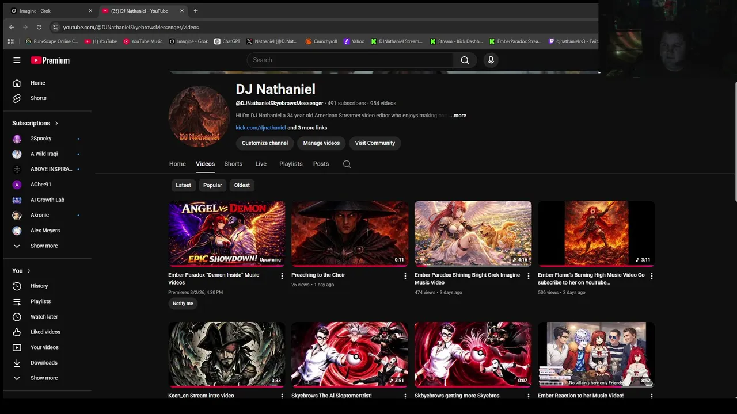Viewport: 737px width, 414px height.
Task: Expand Subscriptions section chevron
Action: (x=56, y=123)
